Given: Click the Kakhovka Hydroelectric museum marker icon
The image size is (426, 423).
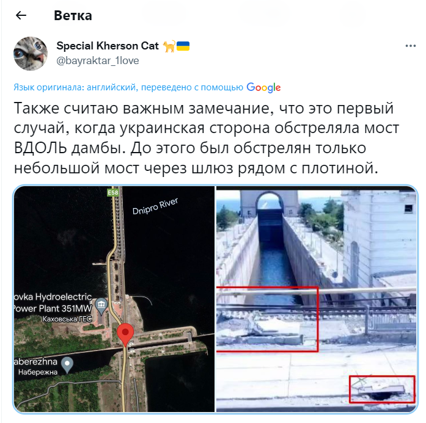Looking at the screenshot, I should [101, 306].
